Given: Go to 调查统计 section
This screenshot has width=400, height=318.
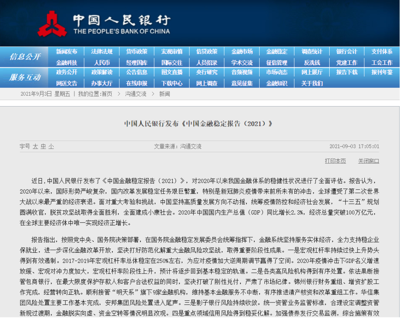Looking at the screenshot, I should [x=312, y=52].
